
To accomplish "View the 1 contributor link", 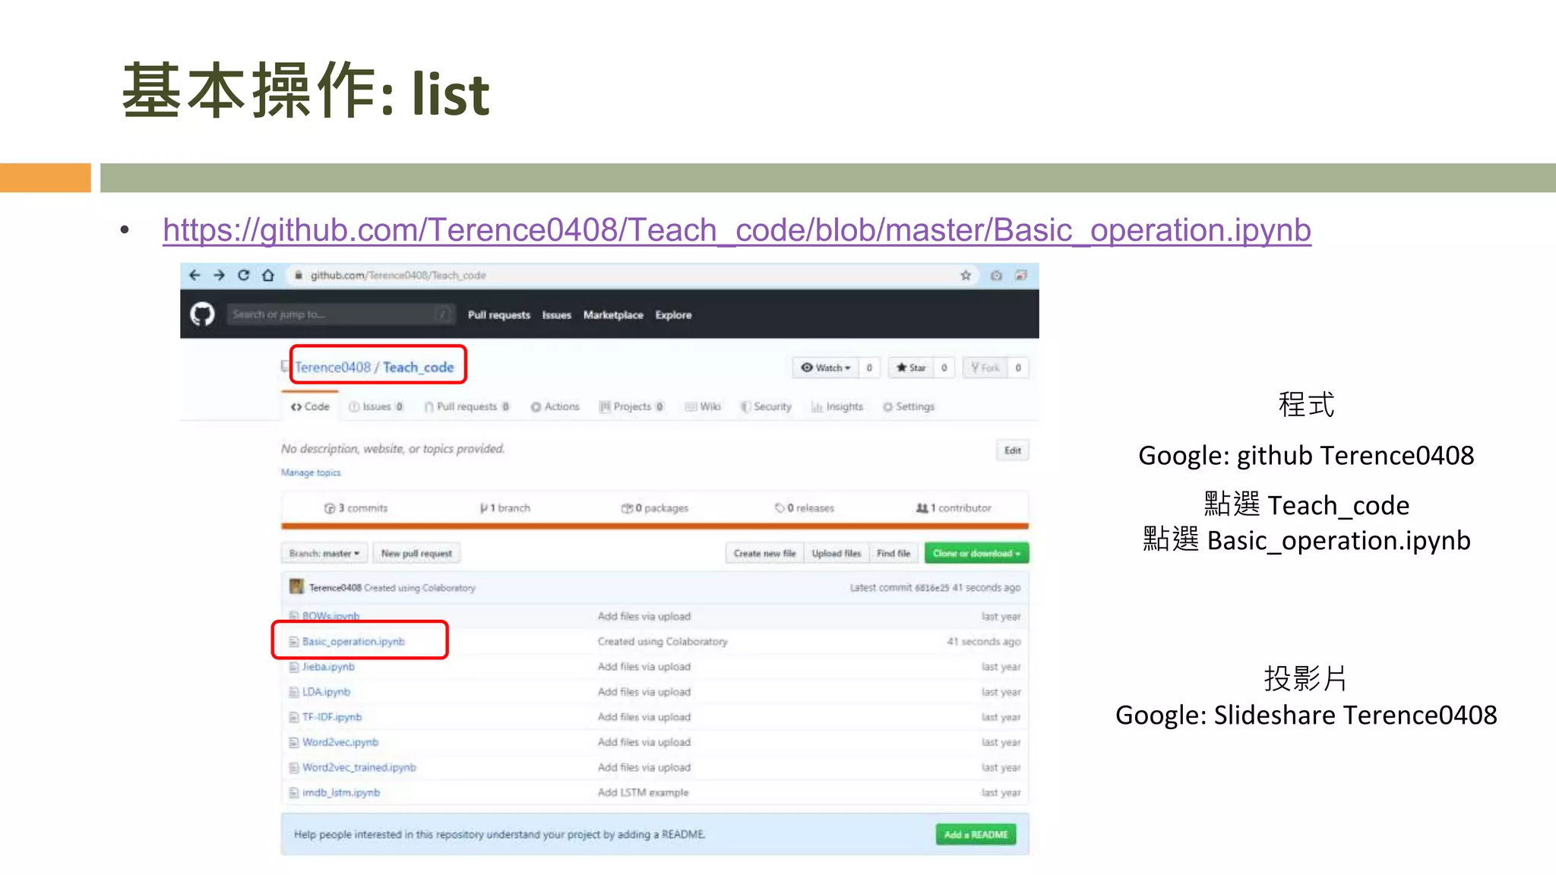I will [954, 508].
